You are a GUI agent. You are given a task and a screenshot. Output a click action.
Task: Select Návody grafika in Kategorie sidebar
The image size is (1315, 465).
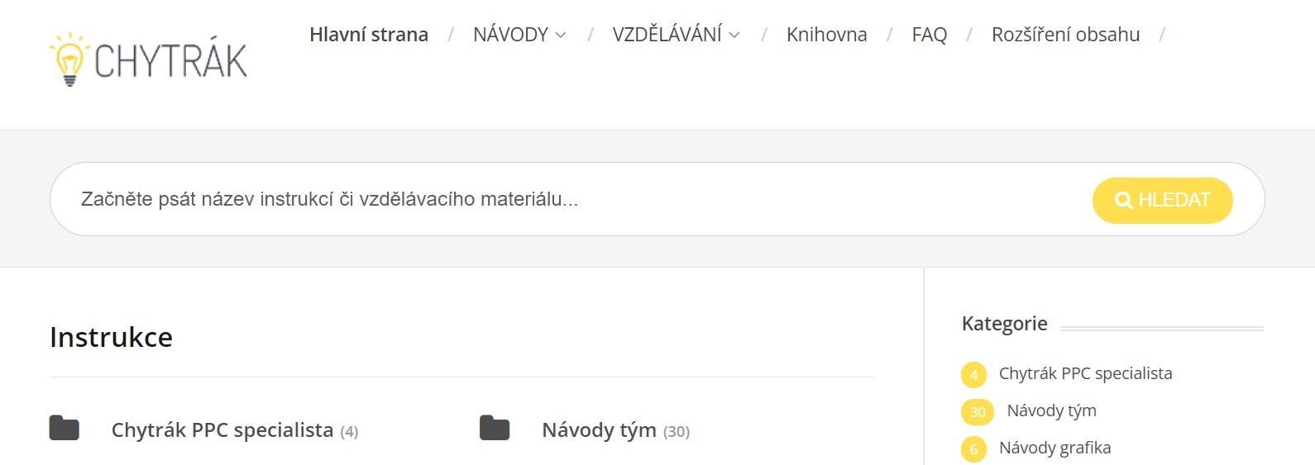(x=1054, y=448)
